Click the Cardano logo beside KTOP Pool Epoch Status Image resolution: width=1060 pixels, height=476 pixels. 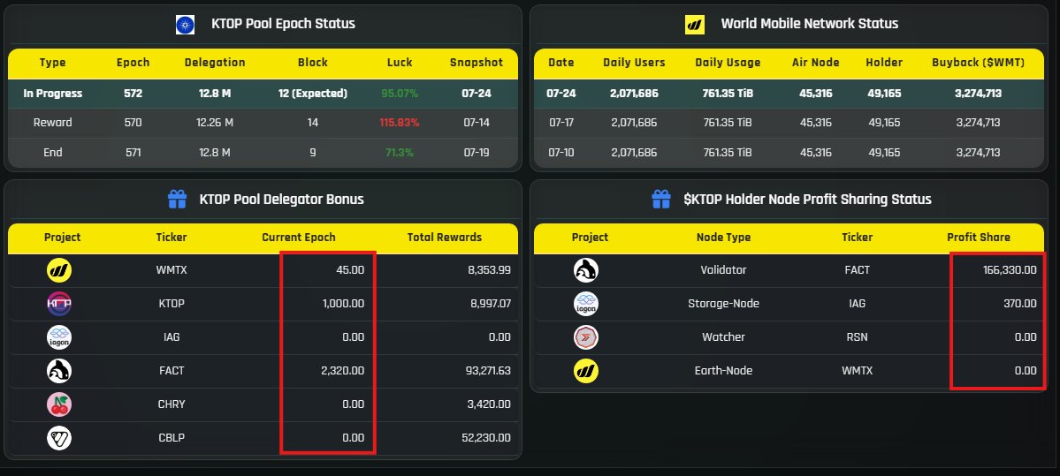185,25
